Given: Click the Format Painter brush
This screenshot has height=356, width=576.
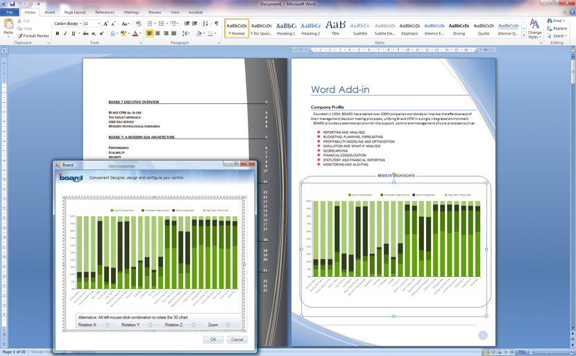Looking at the screenshot, I should coord(19,36).
